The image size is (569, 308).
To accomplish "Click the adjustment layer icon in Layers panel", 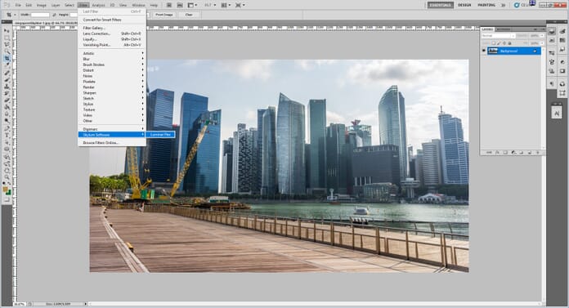I will pyautogui.click(x=513, y=153).
